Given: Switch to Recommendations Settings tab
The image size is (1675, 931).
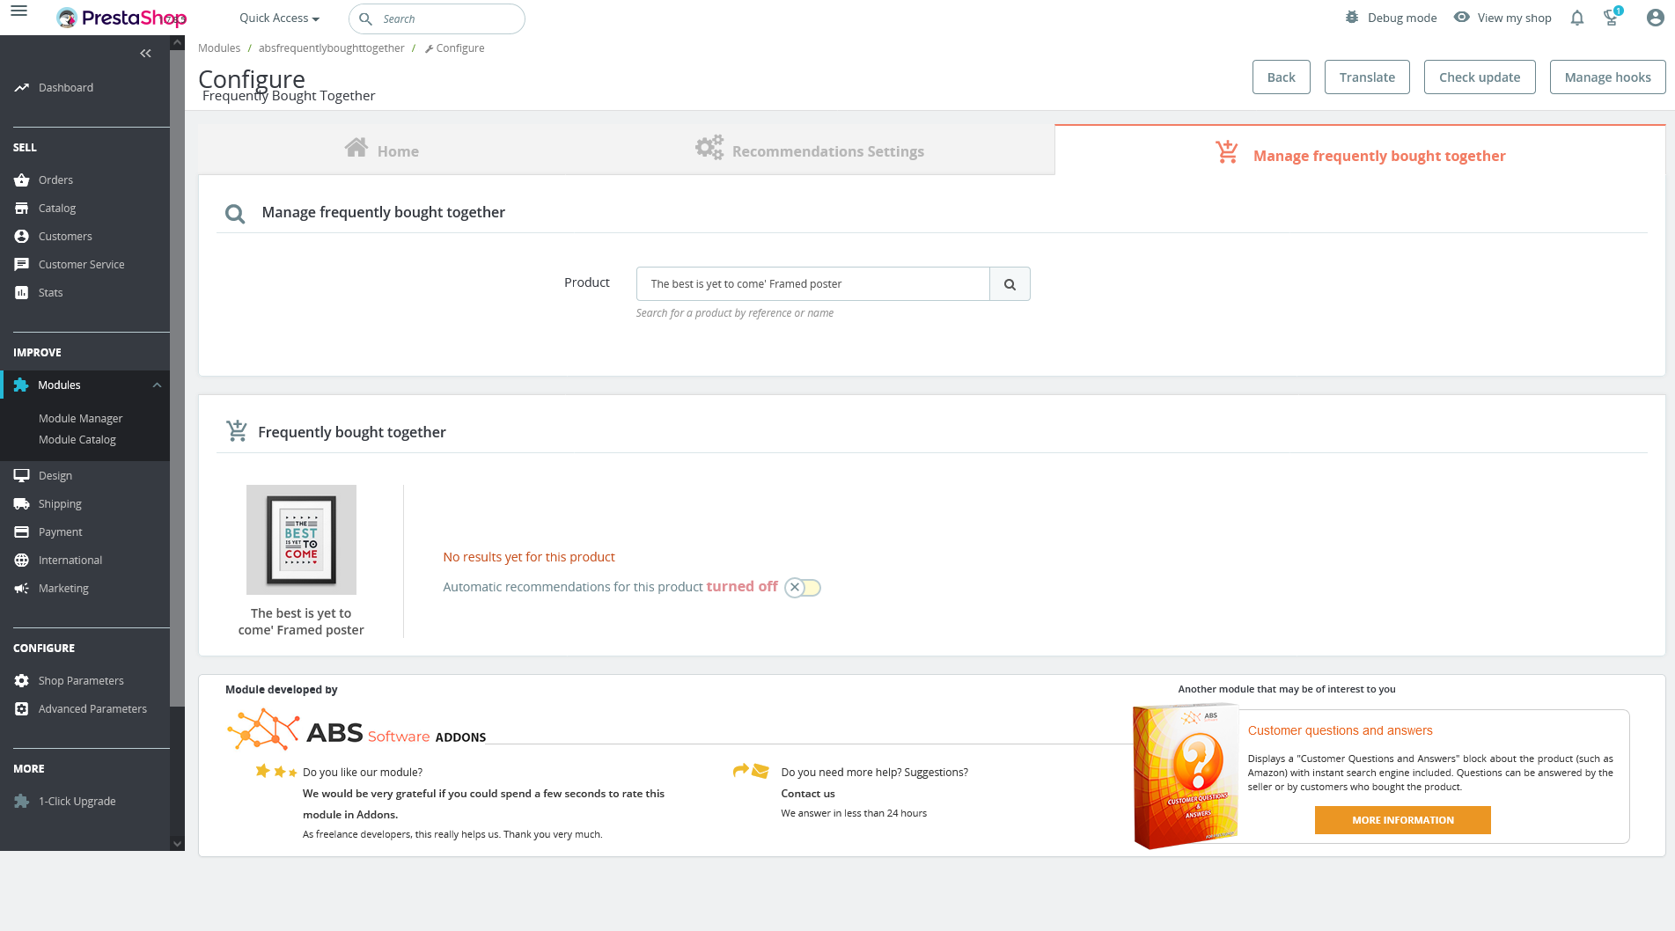Looking at the screenshot, I should [x=809, y=150].
